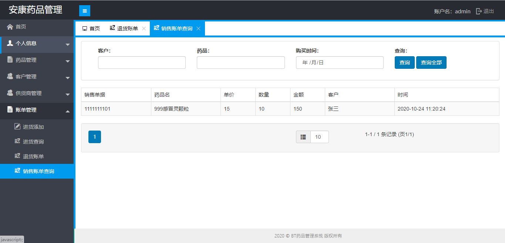505x243 pixels.
Task: Click the account name admin text
Action: 463,11
